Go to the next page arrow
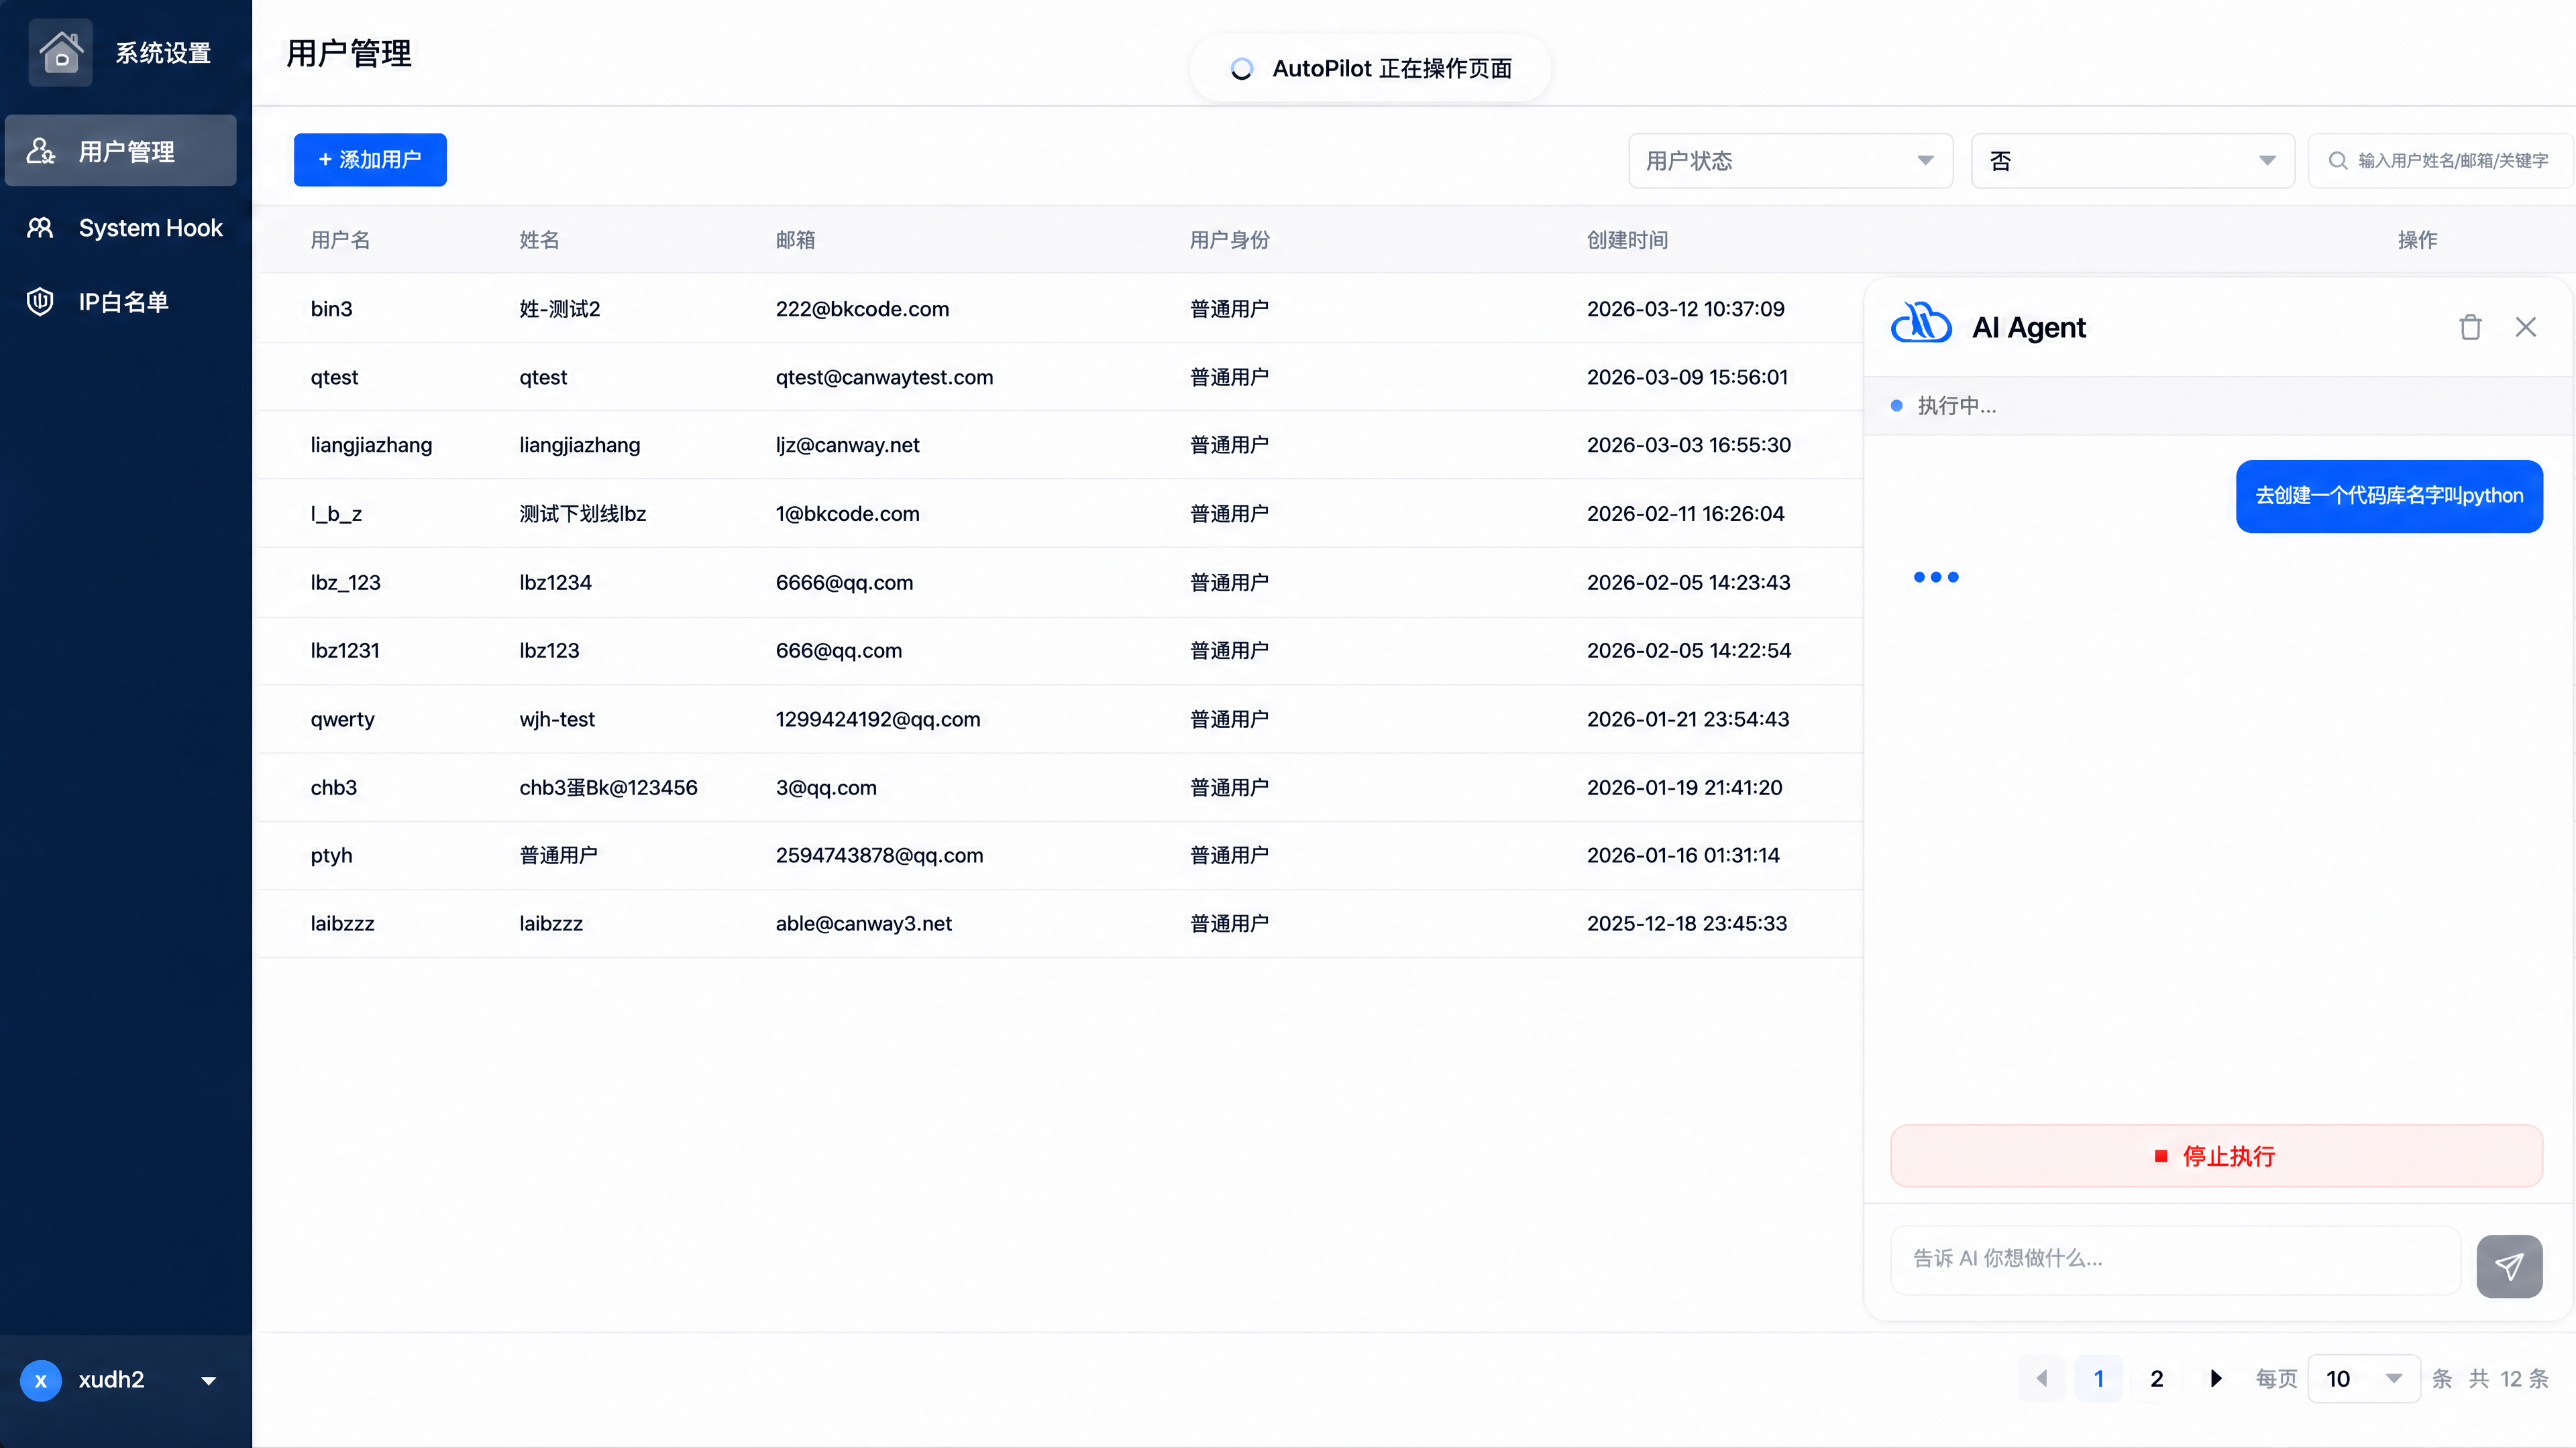 (2215, 1379)
